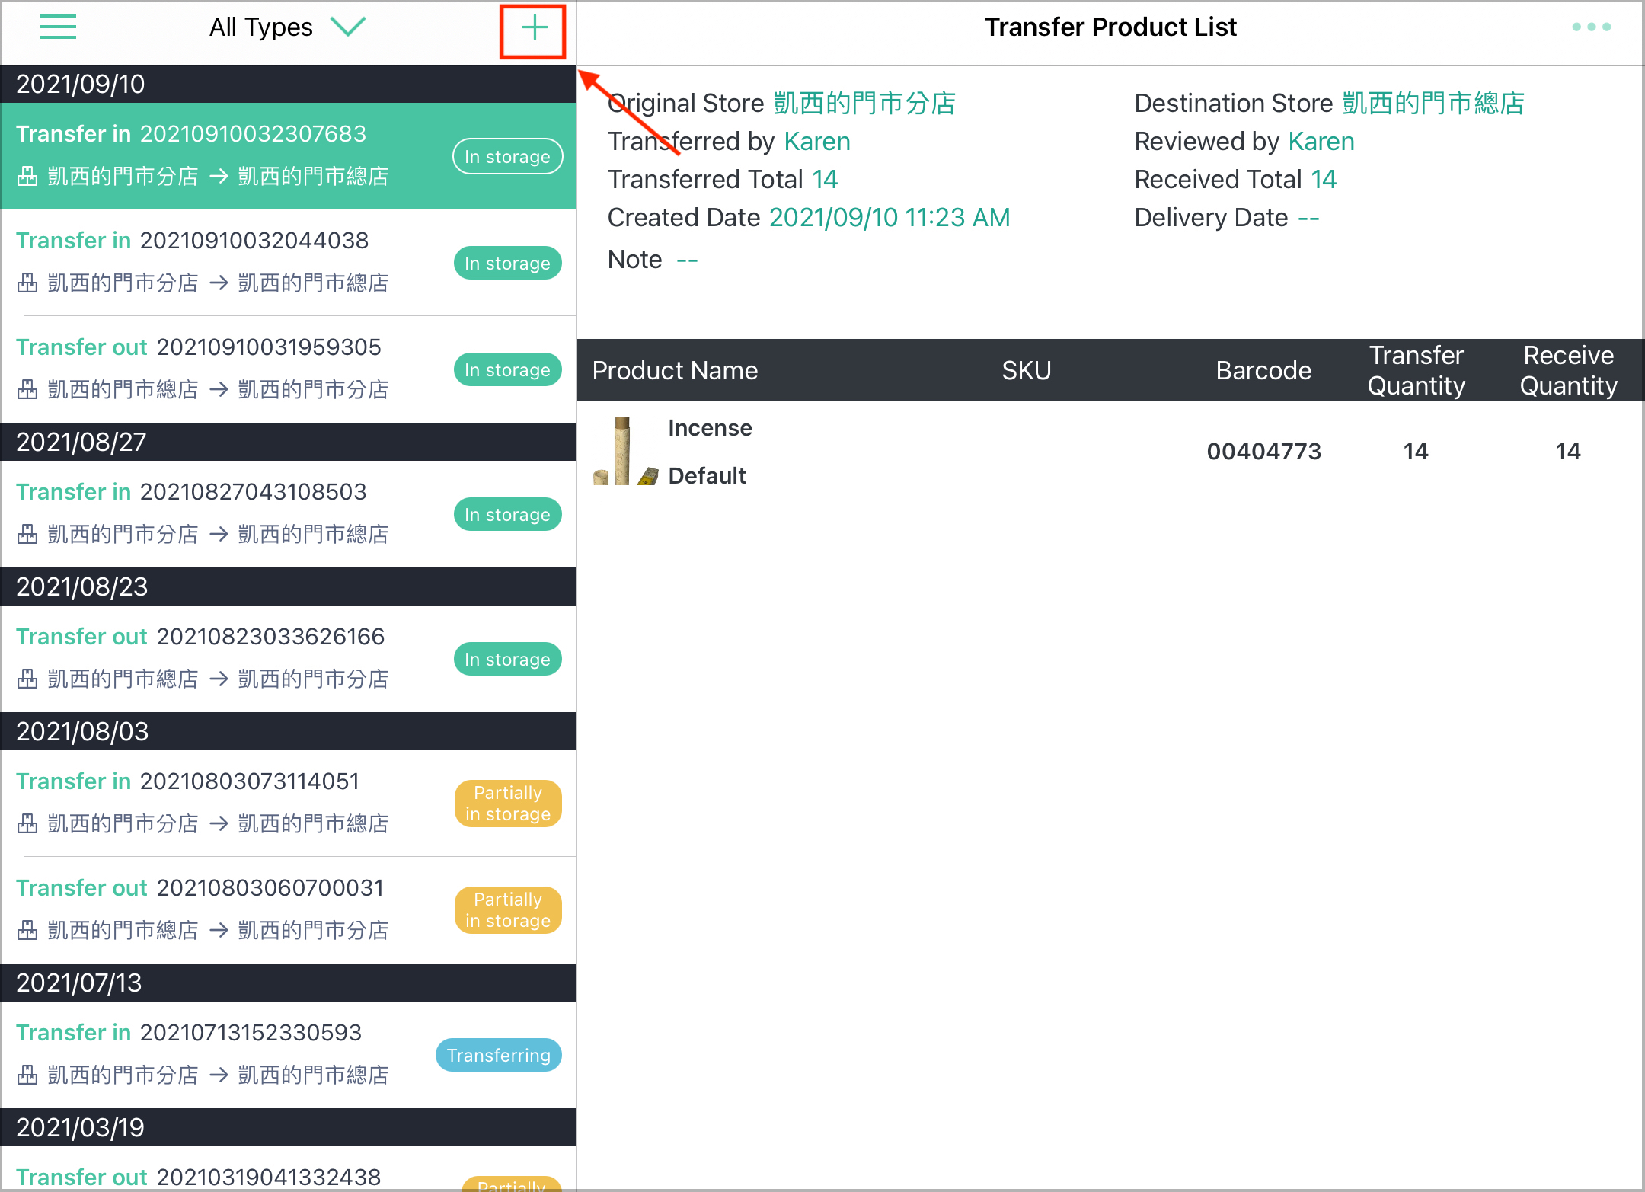Click the Incense product thumbnail
This screenshot has height=1192, width=1645.
(x=625, y=451)
